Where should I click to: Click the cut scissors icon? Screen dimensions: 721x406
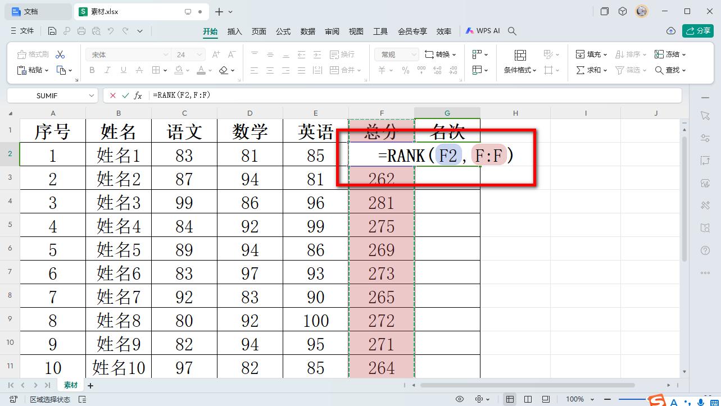(60, 54)
